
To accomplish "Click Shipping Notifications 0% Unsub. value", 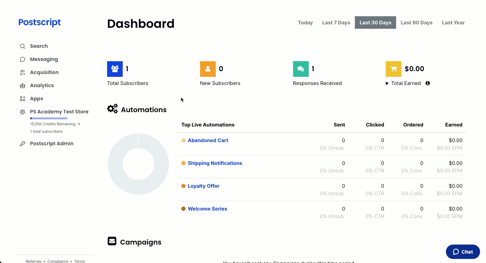I will click(332, 171).
